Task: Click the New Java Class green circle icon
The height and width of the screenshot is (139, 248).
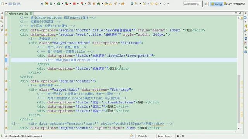Action: [98, 3]
